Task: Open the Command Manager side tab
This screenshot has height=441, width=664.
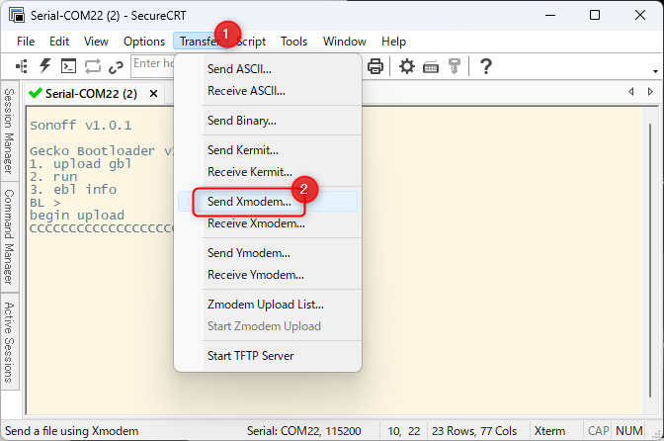Action: click(10, 236)
